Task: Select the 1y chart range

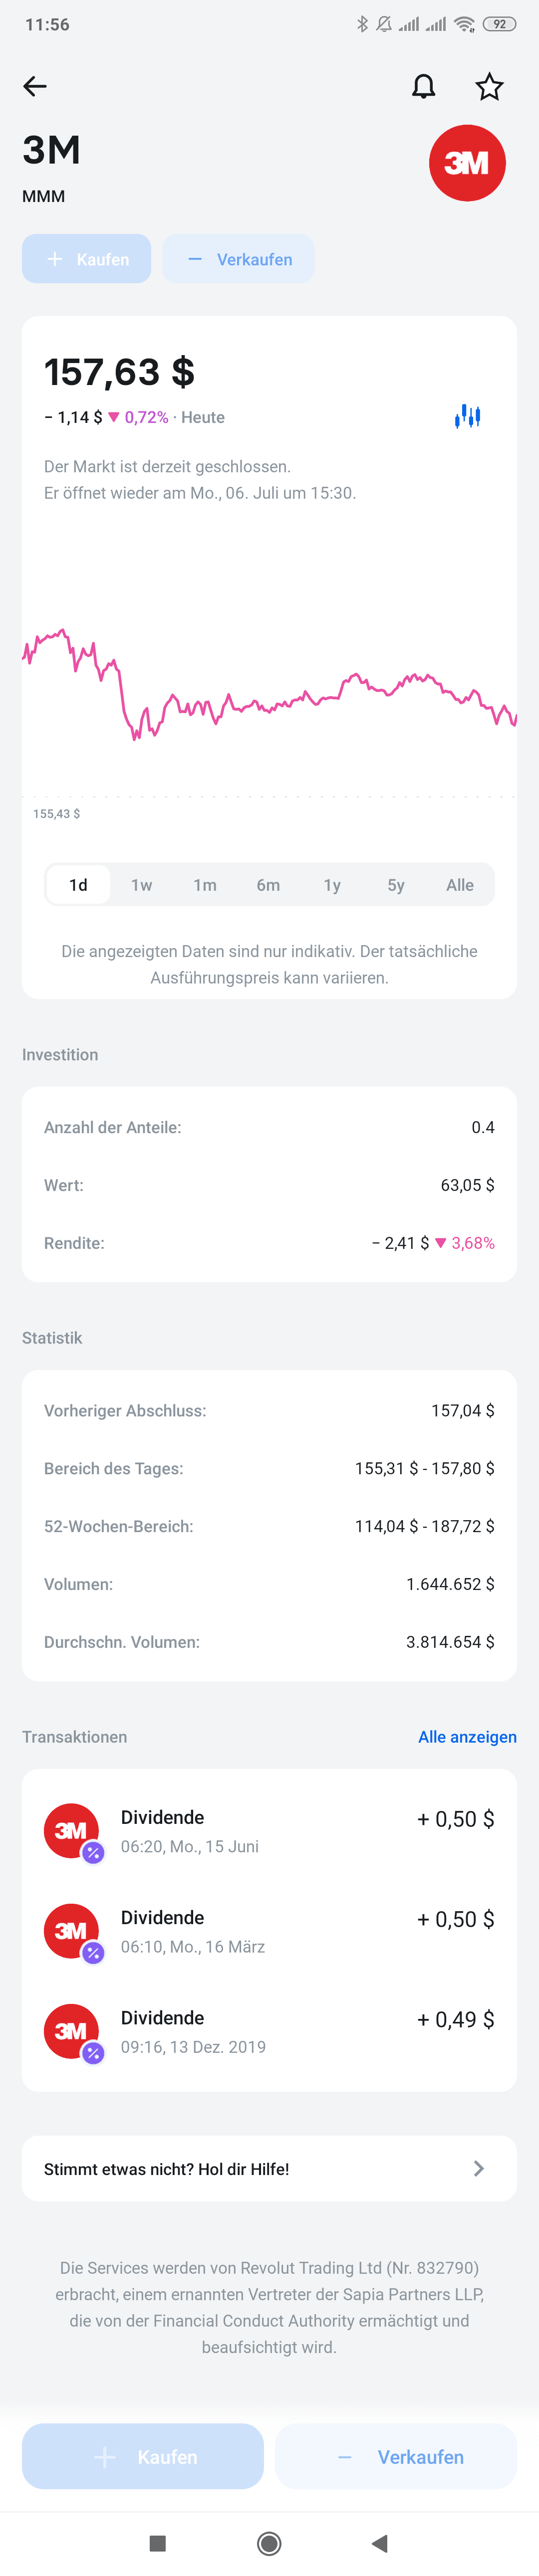Action: (x=332, y=885)
